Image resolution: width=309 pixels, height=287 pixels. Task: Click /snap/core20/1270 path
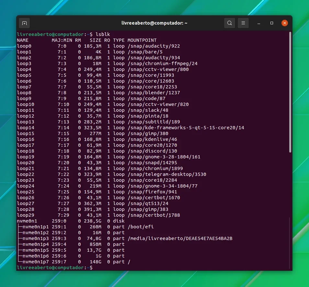[152, 145]
